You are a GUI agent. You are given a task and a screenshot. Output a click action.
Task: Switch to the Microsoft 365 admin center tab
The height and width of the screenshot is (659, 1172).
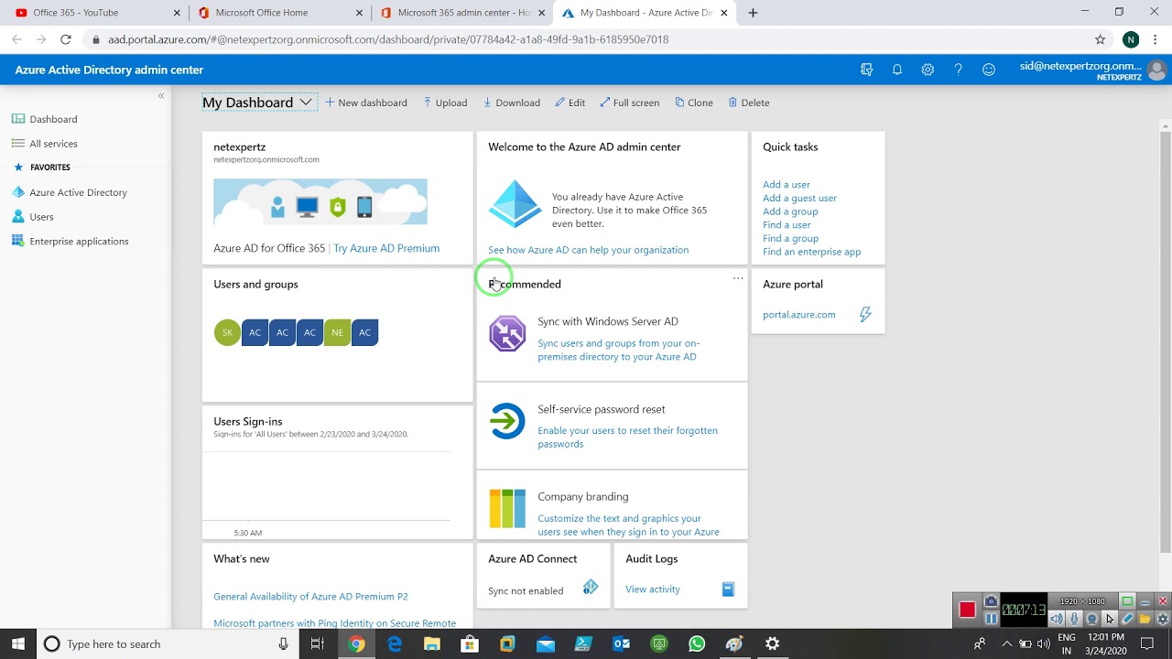click(x=462, y=13)
